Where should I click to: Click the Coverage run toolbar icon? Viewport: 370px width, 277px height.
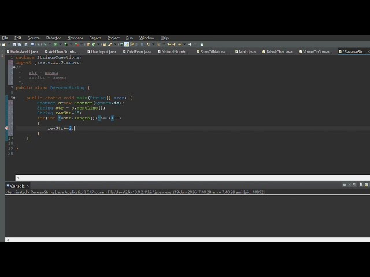(66, 44)
